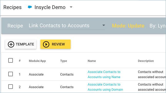Click the Contacts type cell in row 1
This screenshot has width=166, height=93.
(67, 75)
